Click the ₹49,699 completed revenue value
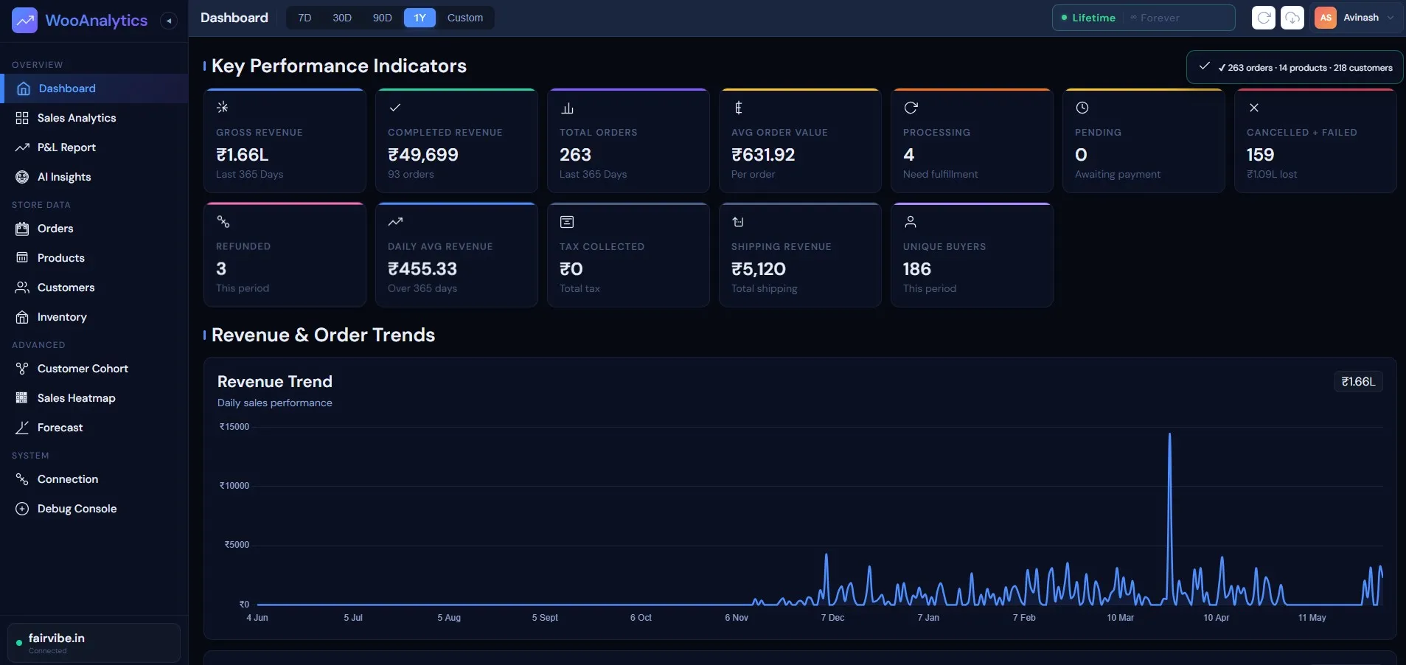The image size is (1406, 665). (x=423, y=155)
